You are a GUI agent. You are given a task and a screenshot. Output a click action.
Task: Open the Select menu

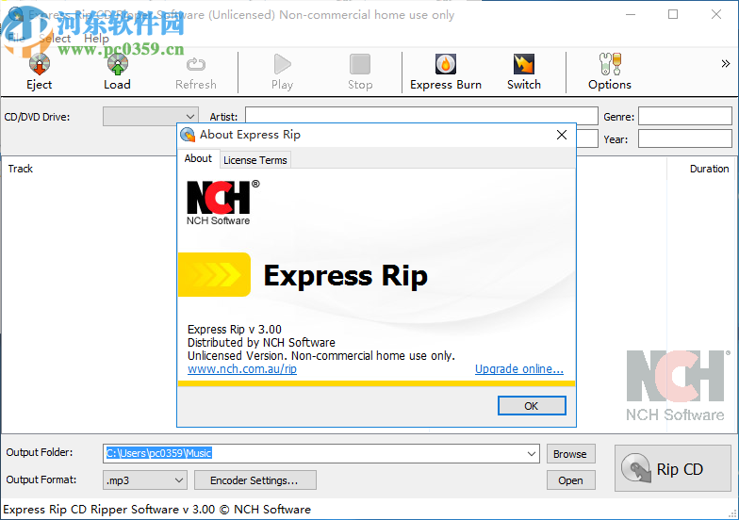coord(55,38)
